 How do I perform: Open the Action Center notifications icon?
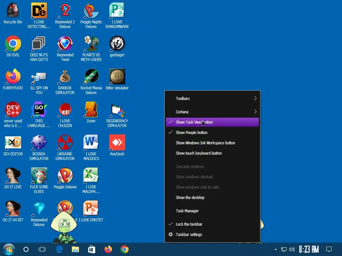pos(329,249)
